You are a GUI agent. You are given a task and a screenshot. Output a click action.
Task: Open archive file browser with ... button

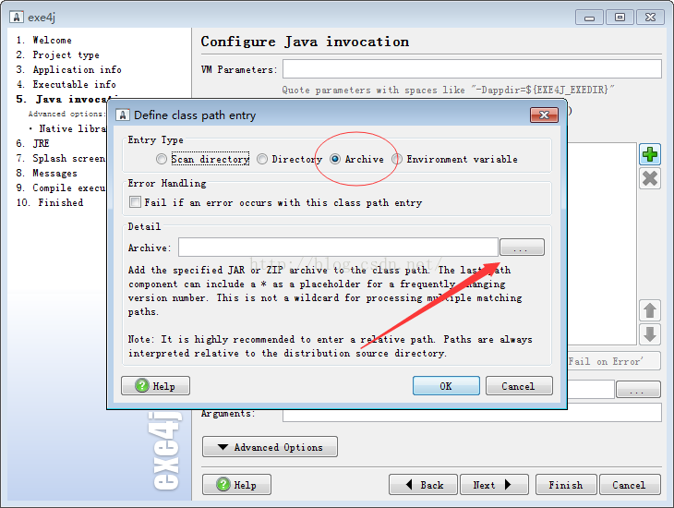(x=522, y=248)
